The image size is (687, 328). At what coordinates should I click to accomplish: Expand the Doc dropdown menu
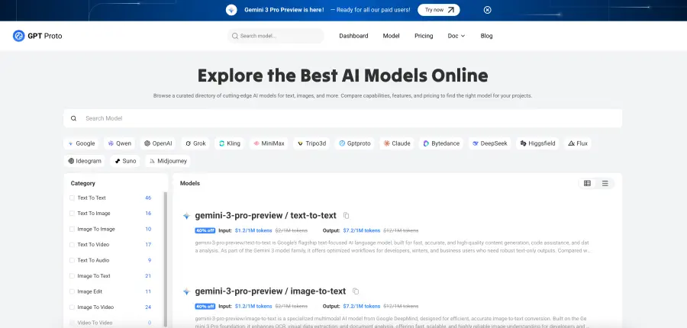[x=456, y=36]
